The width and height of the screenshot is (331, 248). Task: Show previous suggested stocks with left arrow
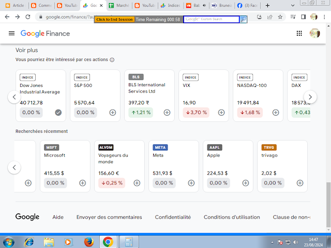(14, 97)
